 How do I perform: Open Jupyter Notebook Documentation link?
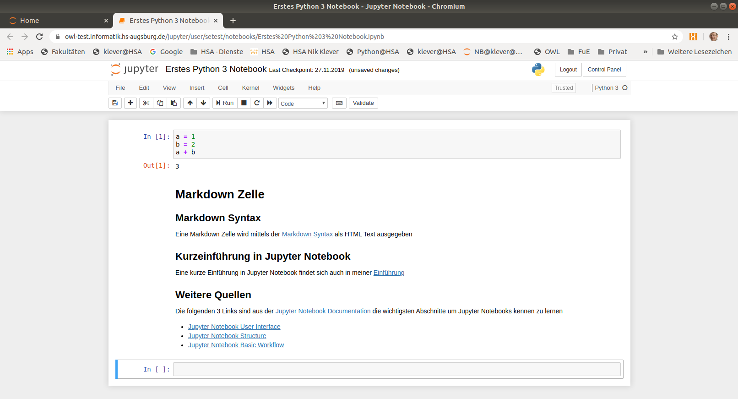point(323,311)
